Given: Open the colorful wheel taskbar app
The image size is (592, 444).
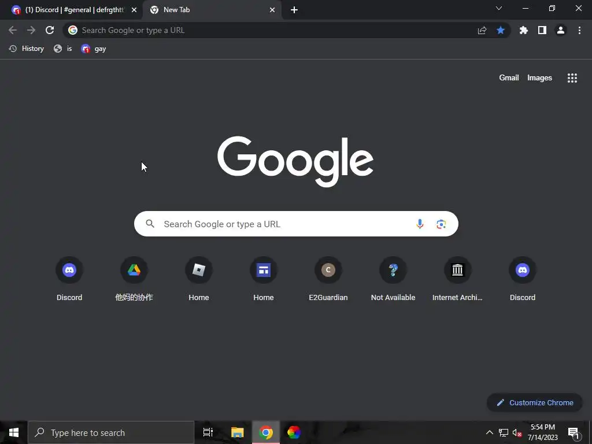Looking at the screenshot, I should click(294, 432).
